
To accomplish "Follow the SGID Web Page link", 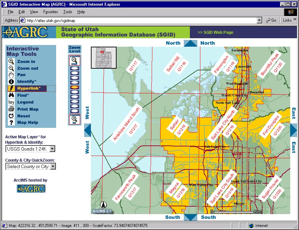I will point(216,32).
